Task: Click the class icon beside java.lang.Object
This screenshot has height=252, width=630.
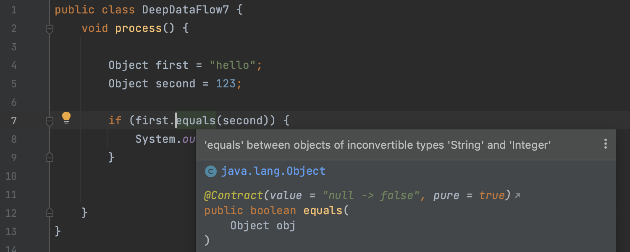Action: coord(210,171)
